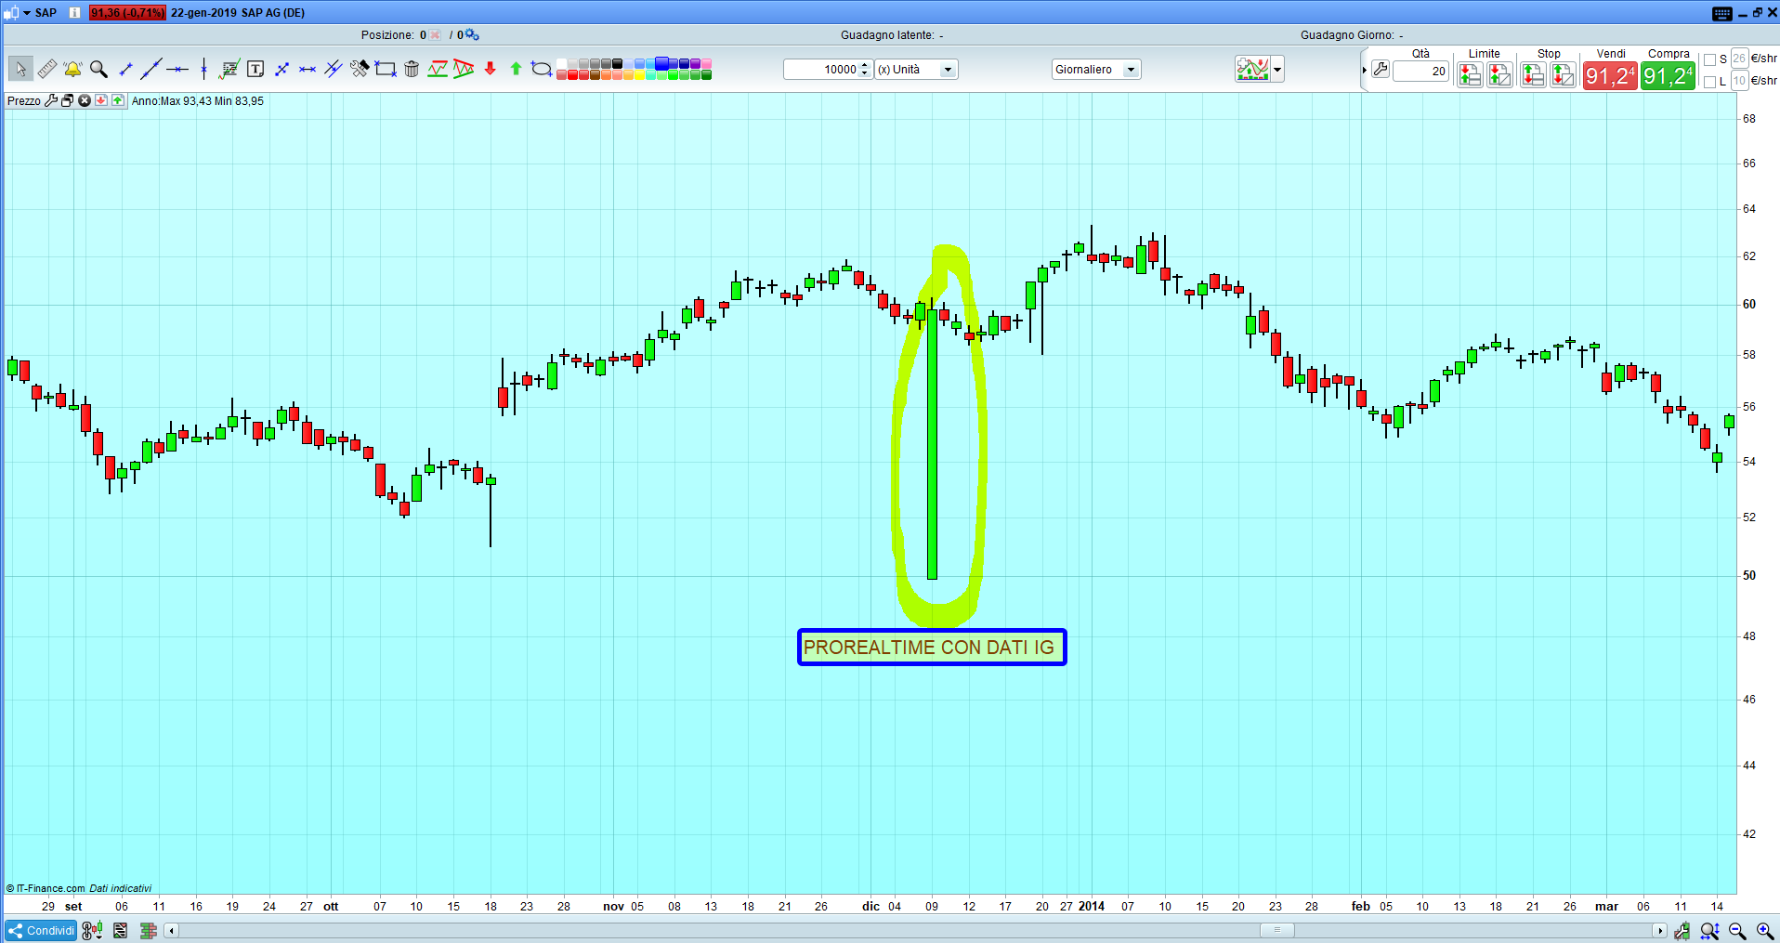
Task: Open the Fibonacci retracement tool
Action: (x=229, y=69)
